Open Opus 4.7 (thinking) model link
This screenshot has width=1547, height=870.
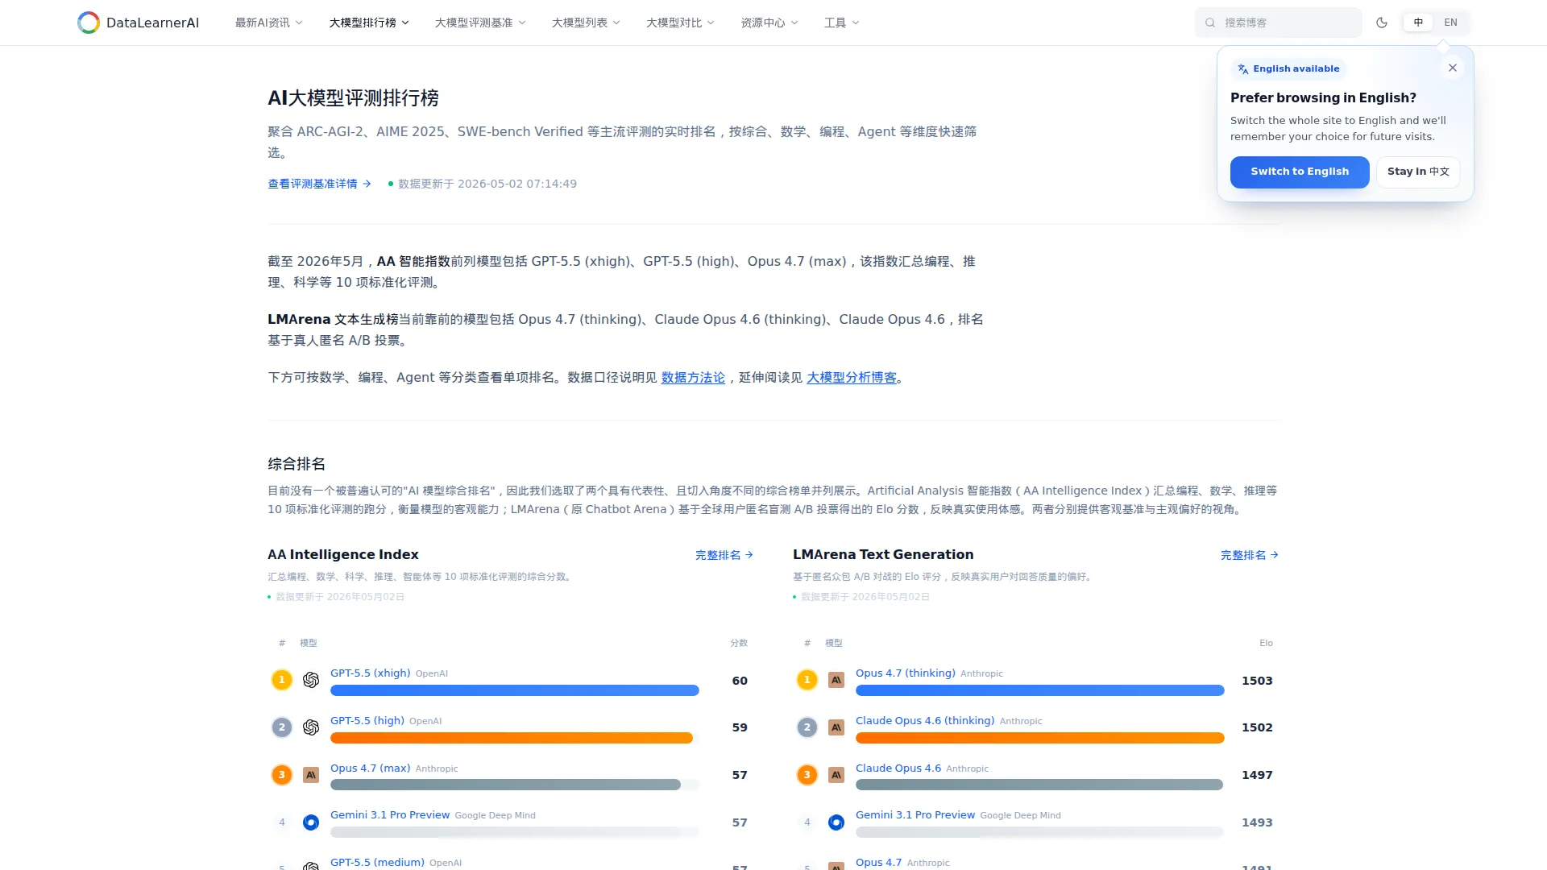click(906, 673)
